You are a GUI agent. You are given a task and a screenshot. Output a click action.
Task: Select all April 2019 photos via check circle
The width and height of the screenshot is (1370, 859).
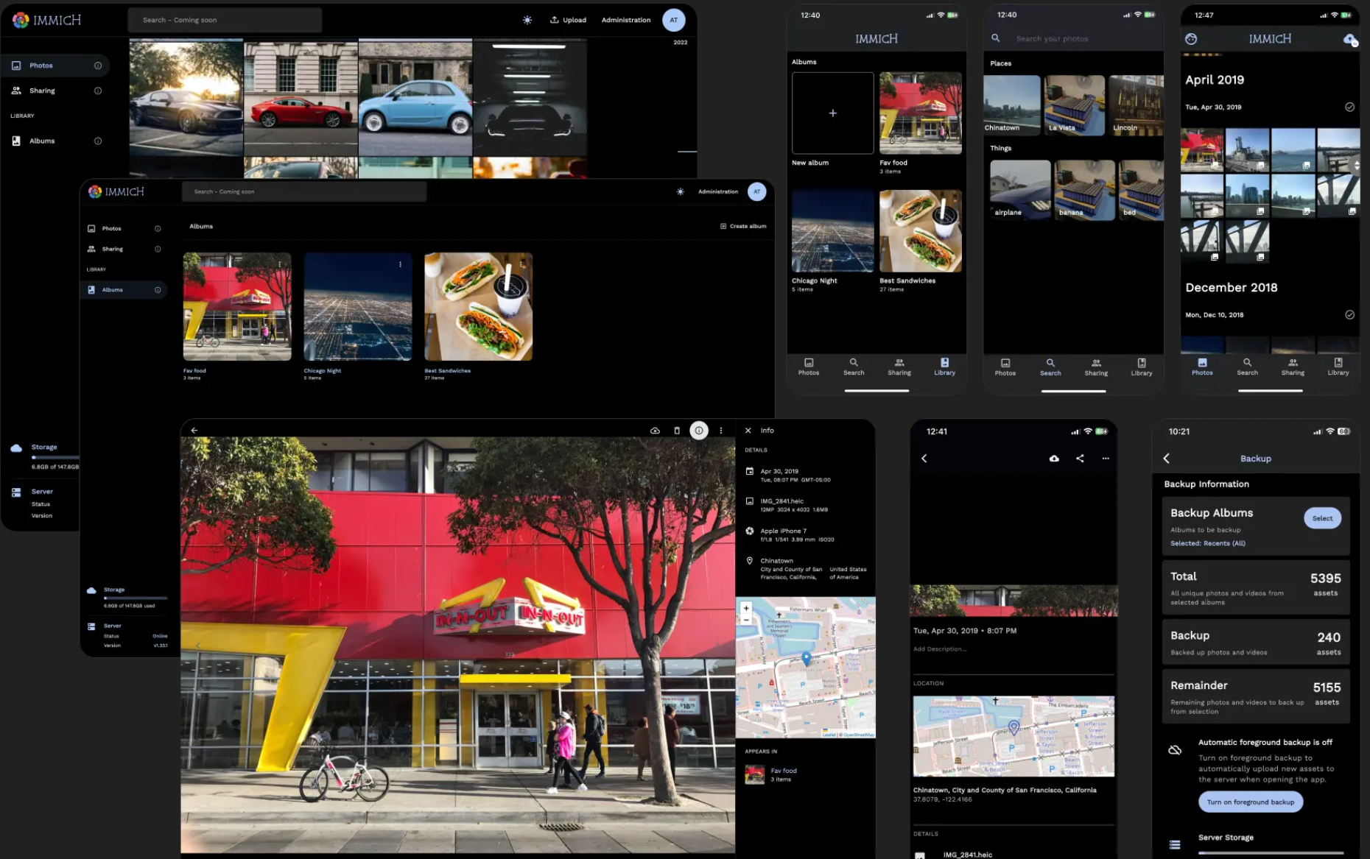(1350, 107)
